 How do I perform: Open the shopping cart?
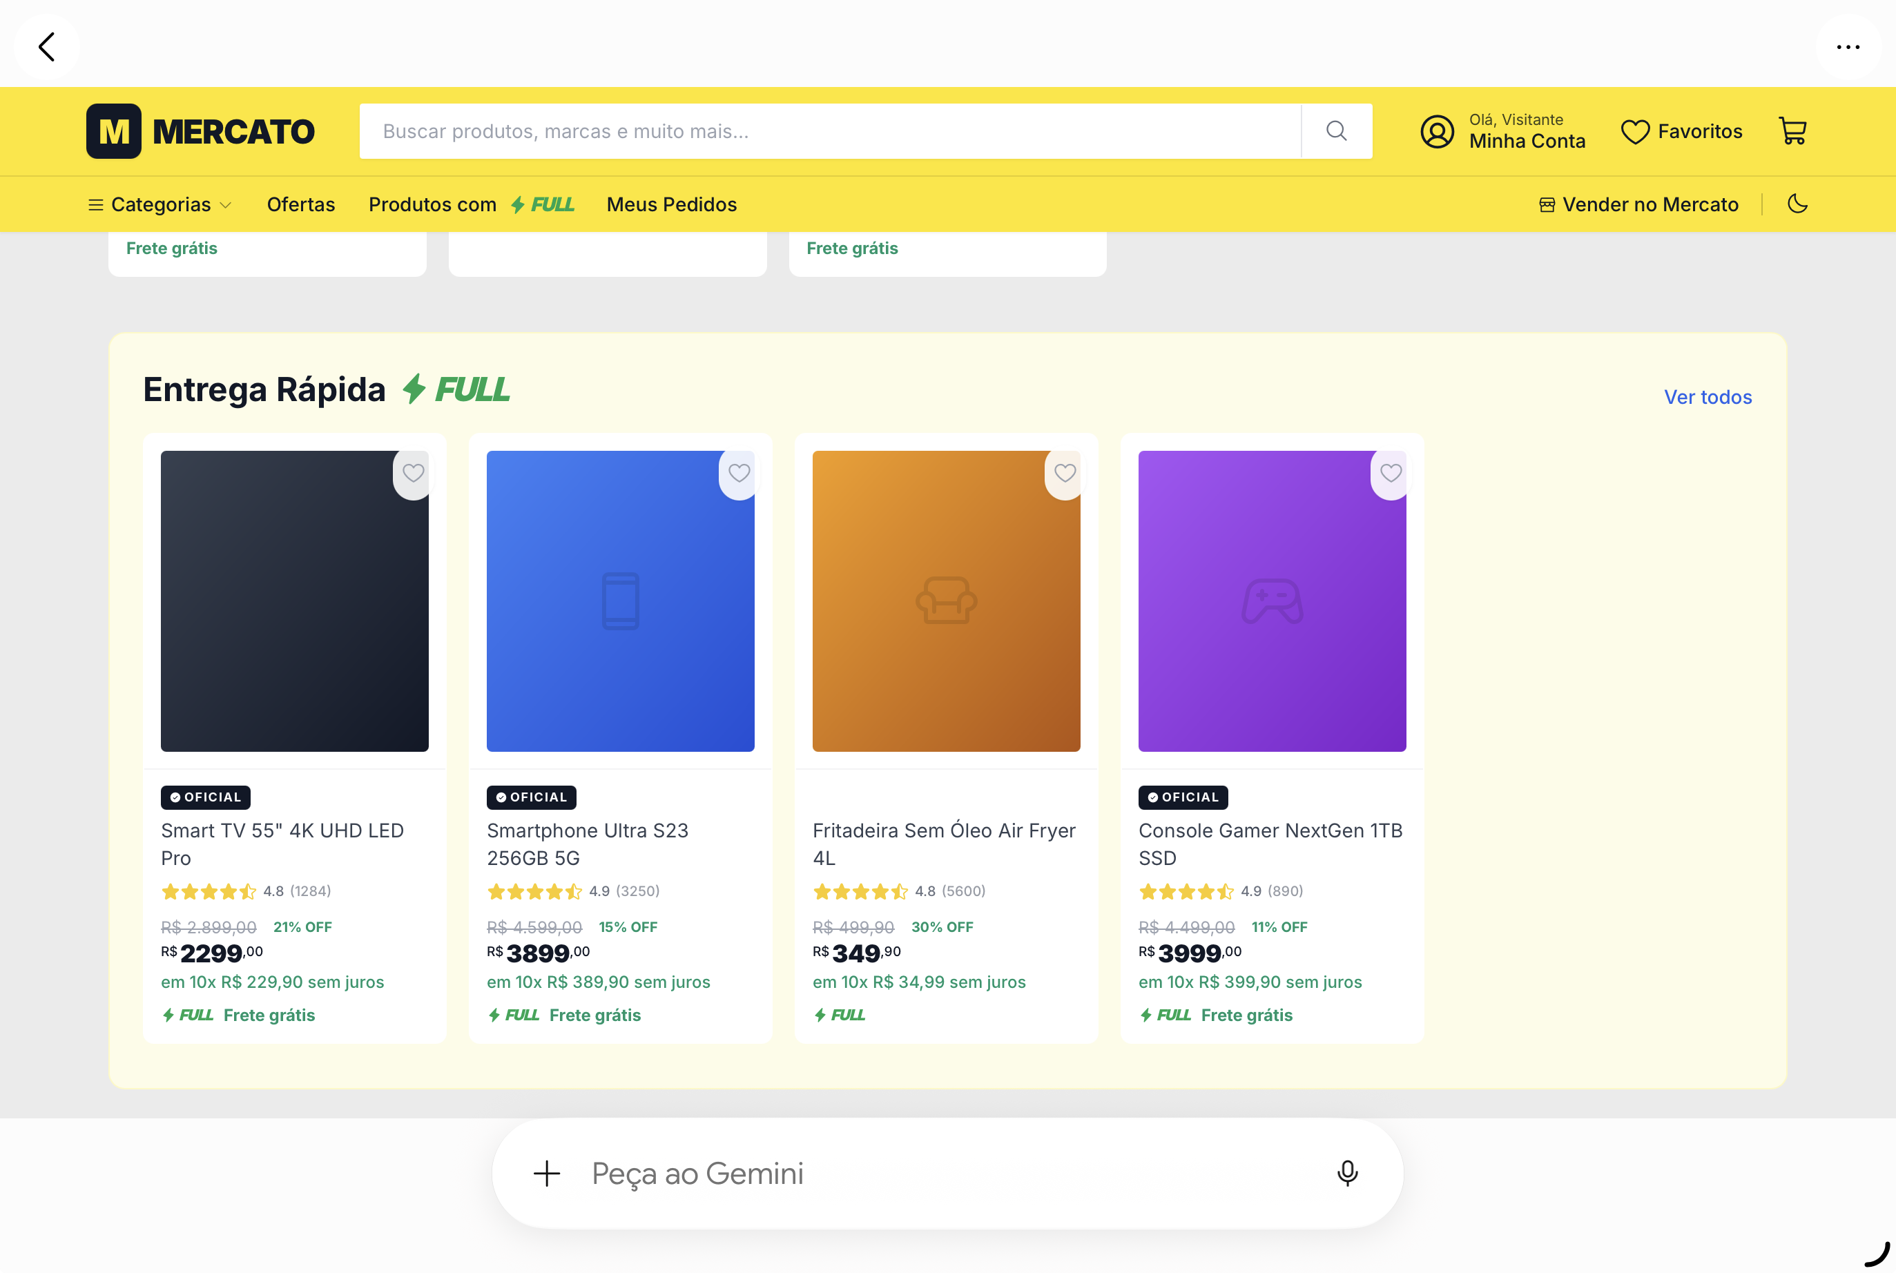pos(1793,130)
